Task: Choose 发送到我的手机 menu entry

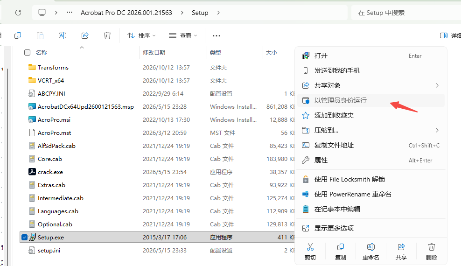Action: (x=371, y=70)
